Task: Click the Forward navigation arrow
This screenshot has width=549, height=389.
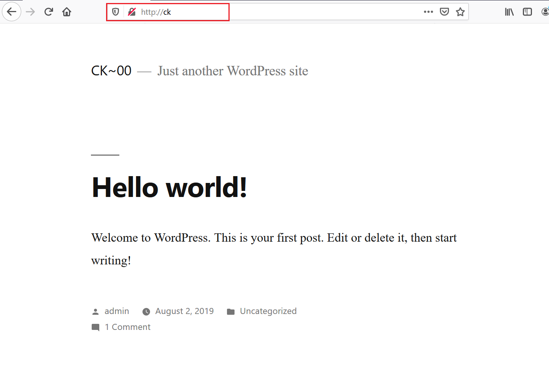Action: pyautogui.click(x=30, y=12)
